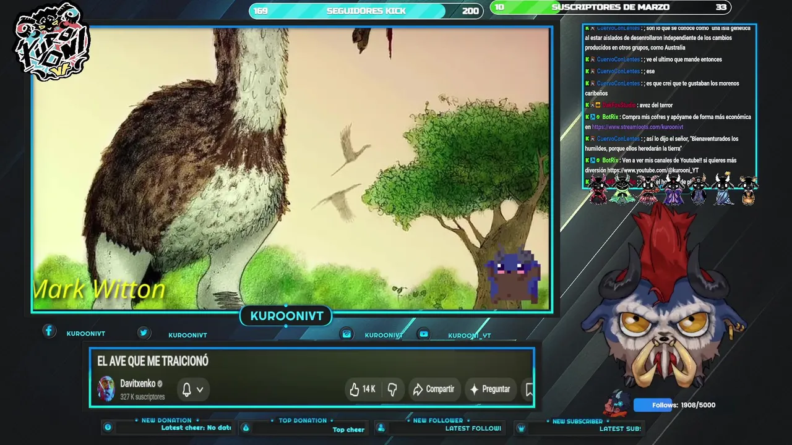The height and width of the screenshot is (445, 792).
Task: Click the Facebook icon in social bar
Action: pos(49,331)
